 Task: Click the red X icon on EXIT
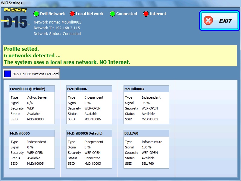pos(208,21)
